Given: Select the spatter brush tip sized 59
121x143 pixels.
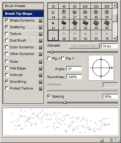Looking at the screenshot, I should pos(107,14).
